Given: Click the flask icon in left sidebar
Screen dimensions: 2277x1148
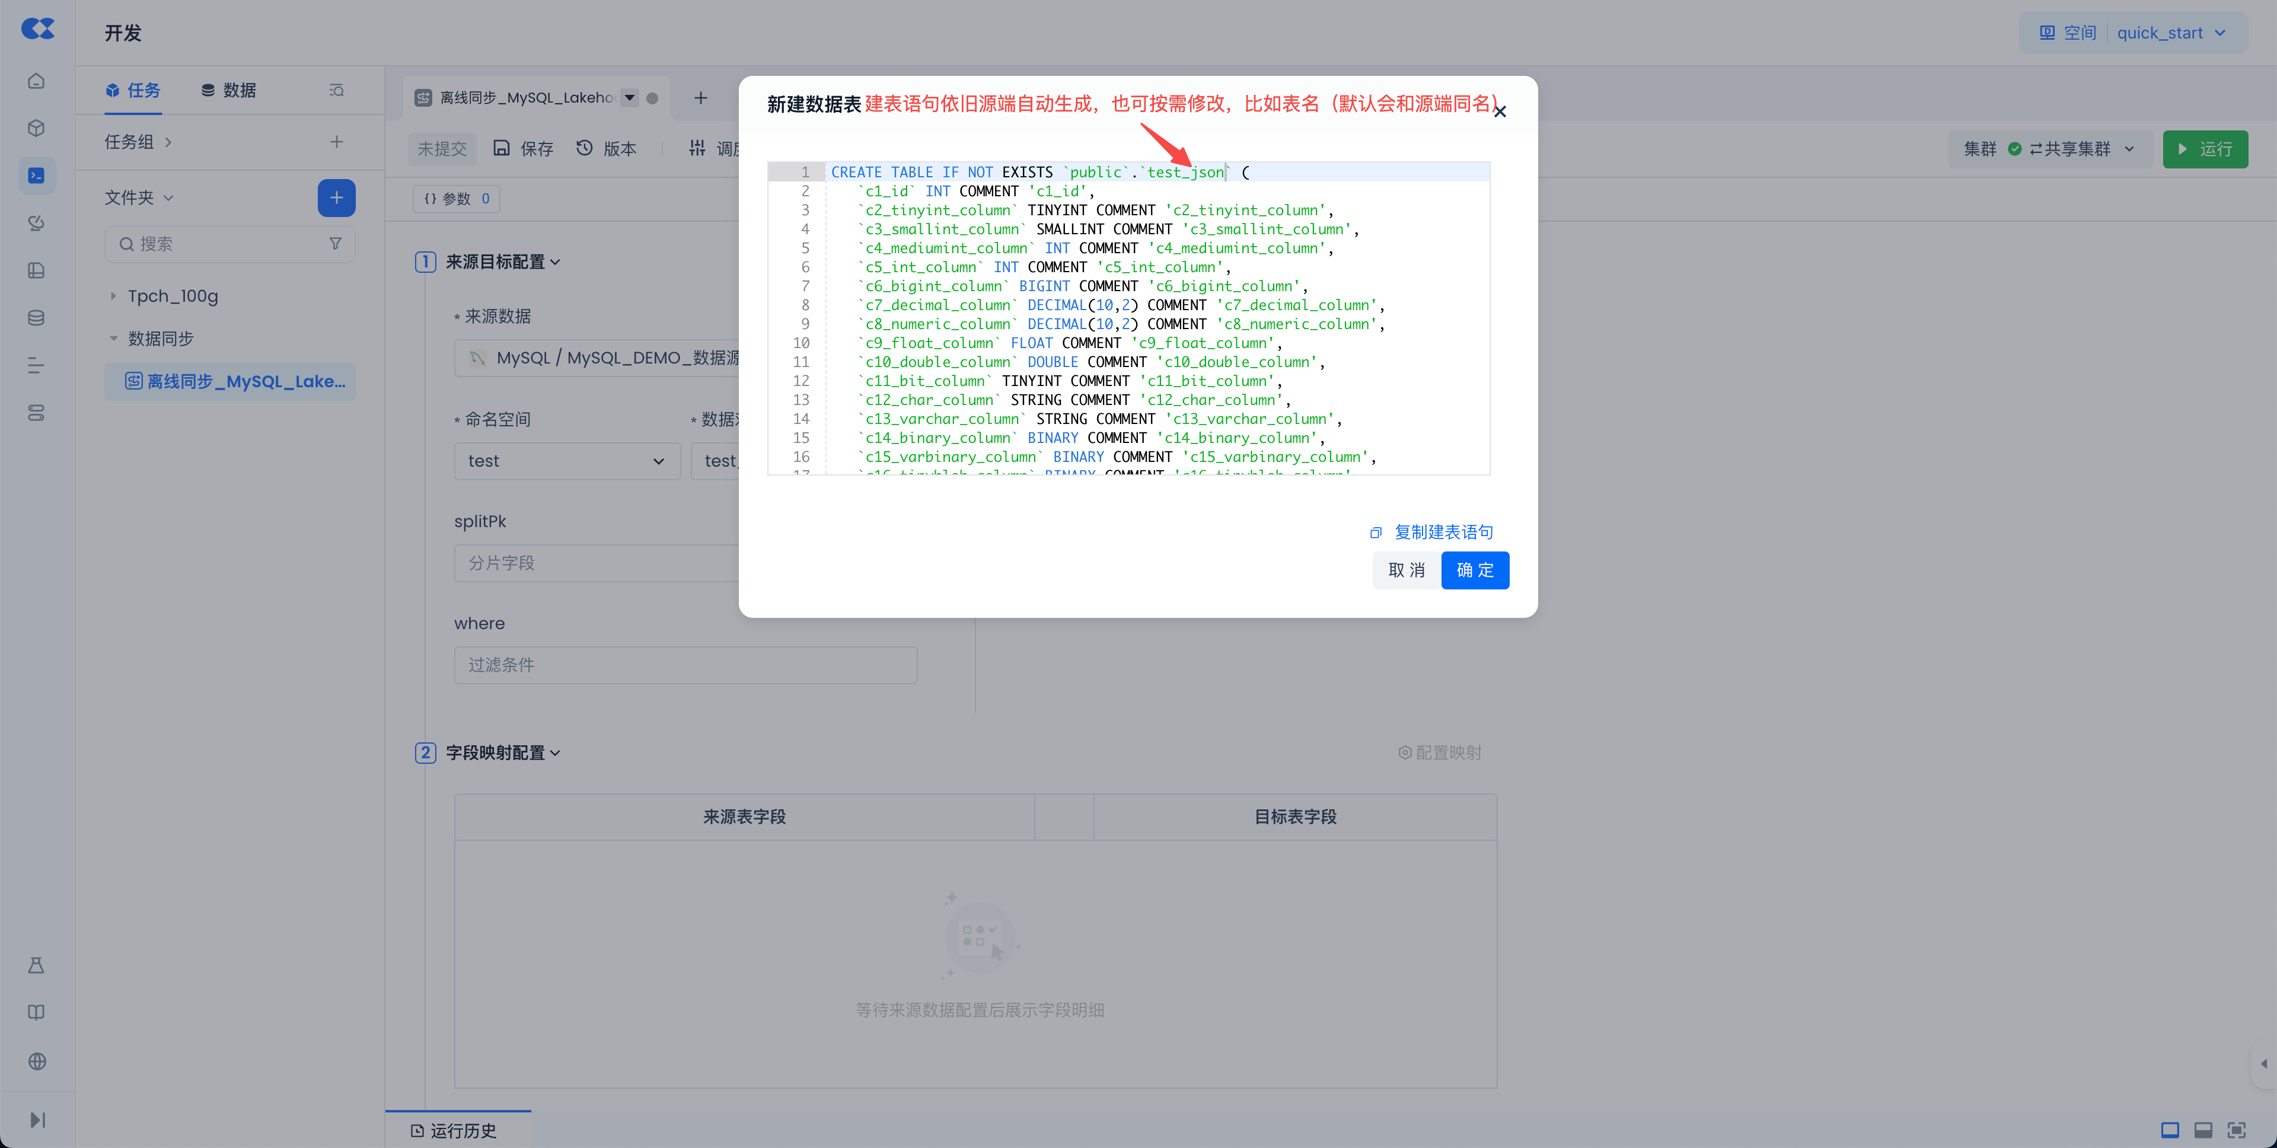Looking at the screenshot, I should (x=36, y=965).
